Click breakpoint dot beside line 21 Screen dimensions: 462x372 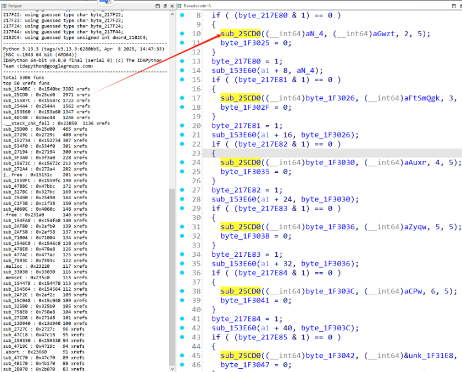182,135
